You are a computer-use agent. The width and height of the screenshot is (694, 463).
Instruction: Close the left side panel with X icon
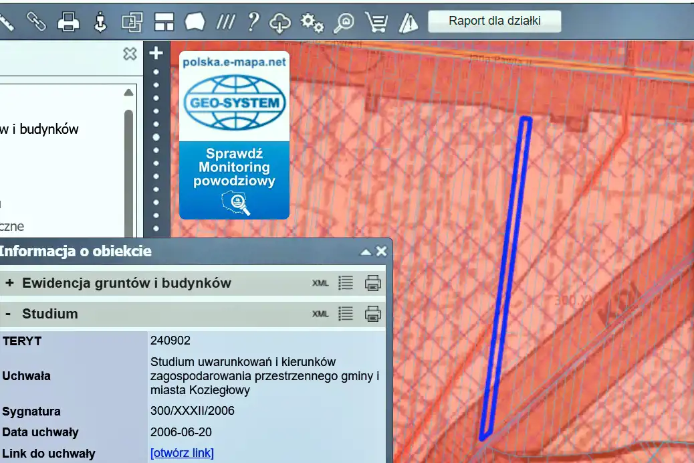pyautogui.click(x=130, y=54)
